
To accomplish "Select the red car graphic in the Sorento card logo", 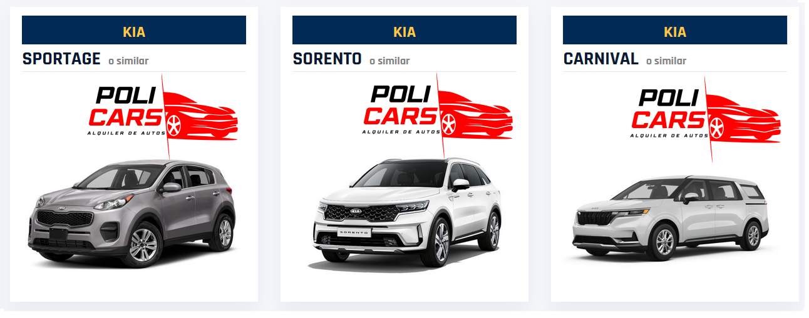I will pyautogui.click(x=475, y=114).
